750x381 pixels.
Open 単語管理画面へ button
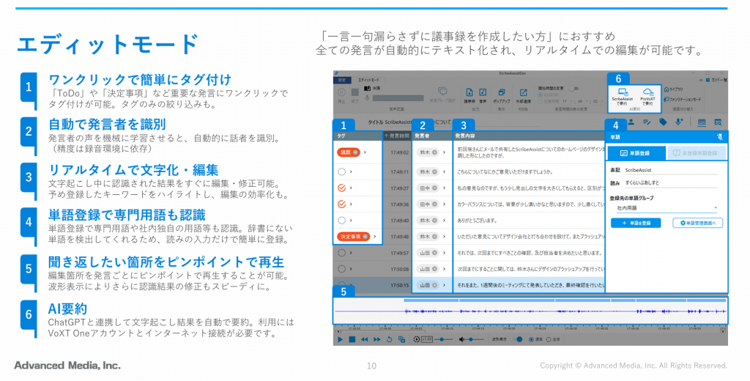[698, 223]
